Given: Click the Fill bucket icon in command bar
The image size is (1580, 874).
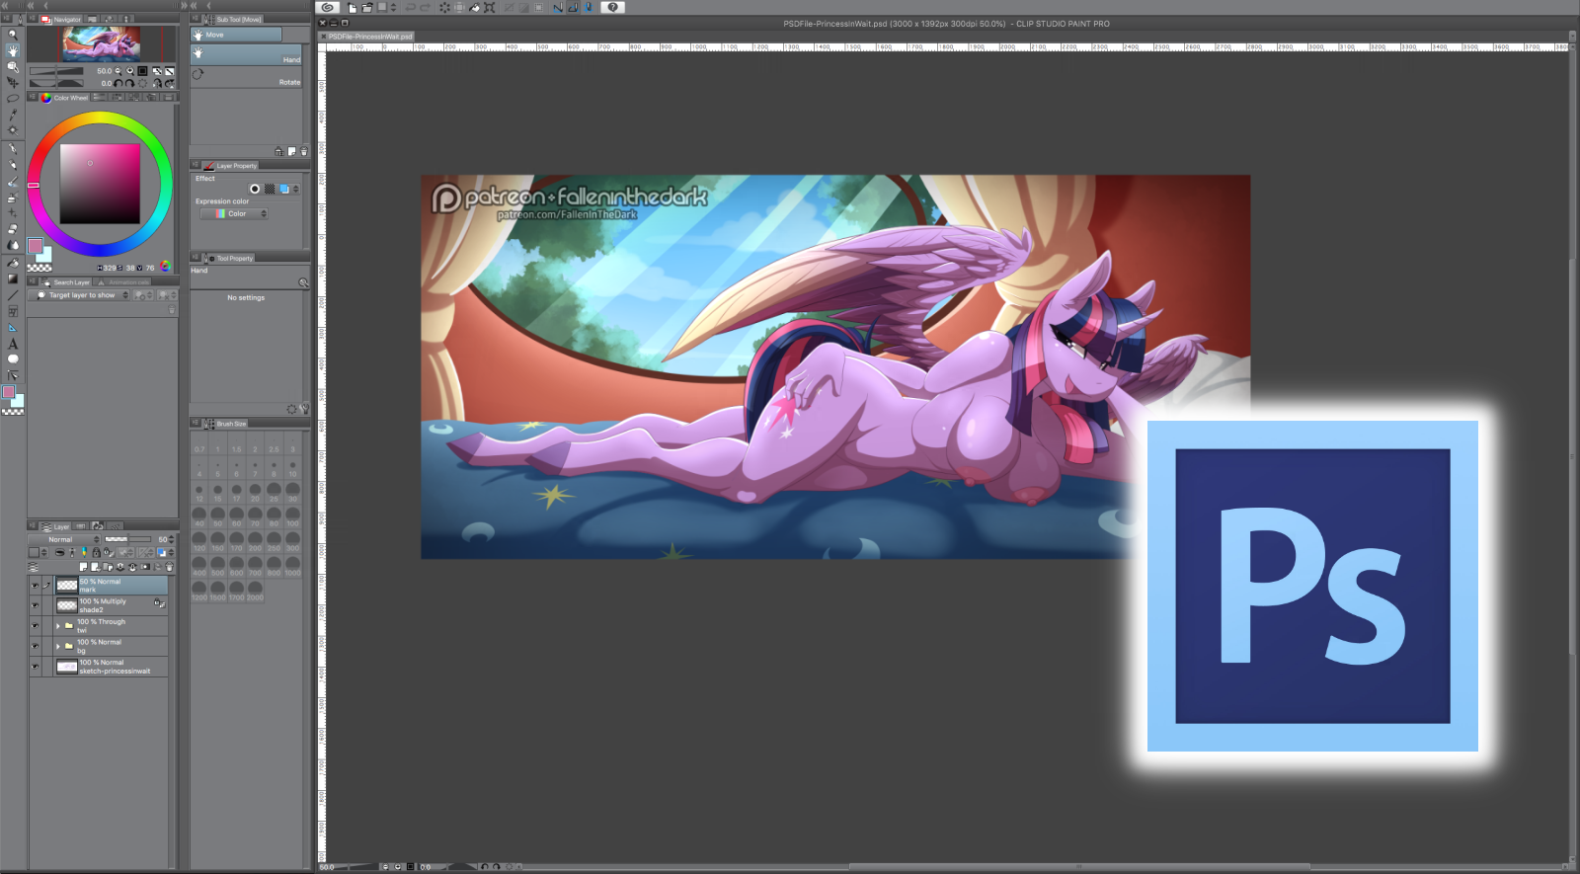Looking at the screenshot, I should [x=474, y=8].
